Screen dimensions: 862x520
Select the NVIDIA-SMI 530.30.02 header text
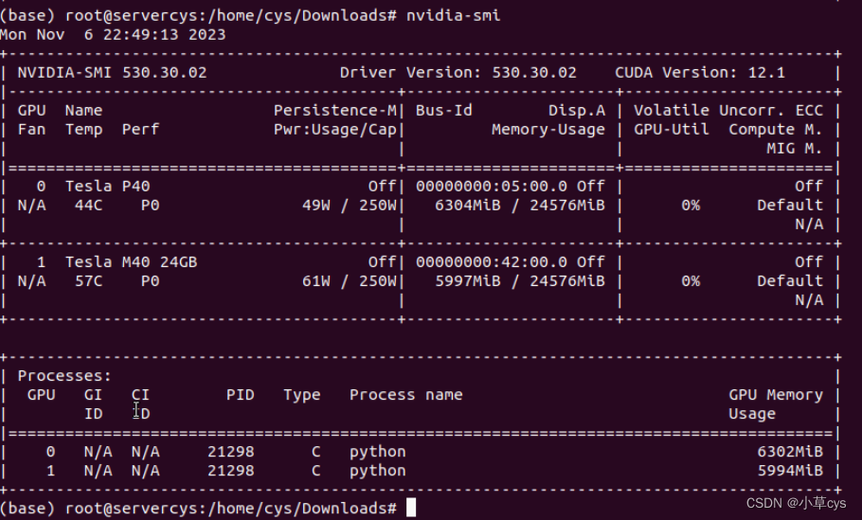click(112, 73)
